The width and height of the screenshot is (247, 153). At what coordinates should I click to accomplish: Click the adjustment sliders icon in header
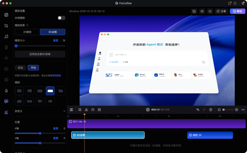coord(210,11)
